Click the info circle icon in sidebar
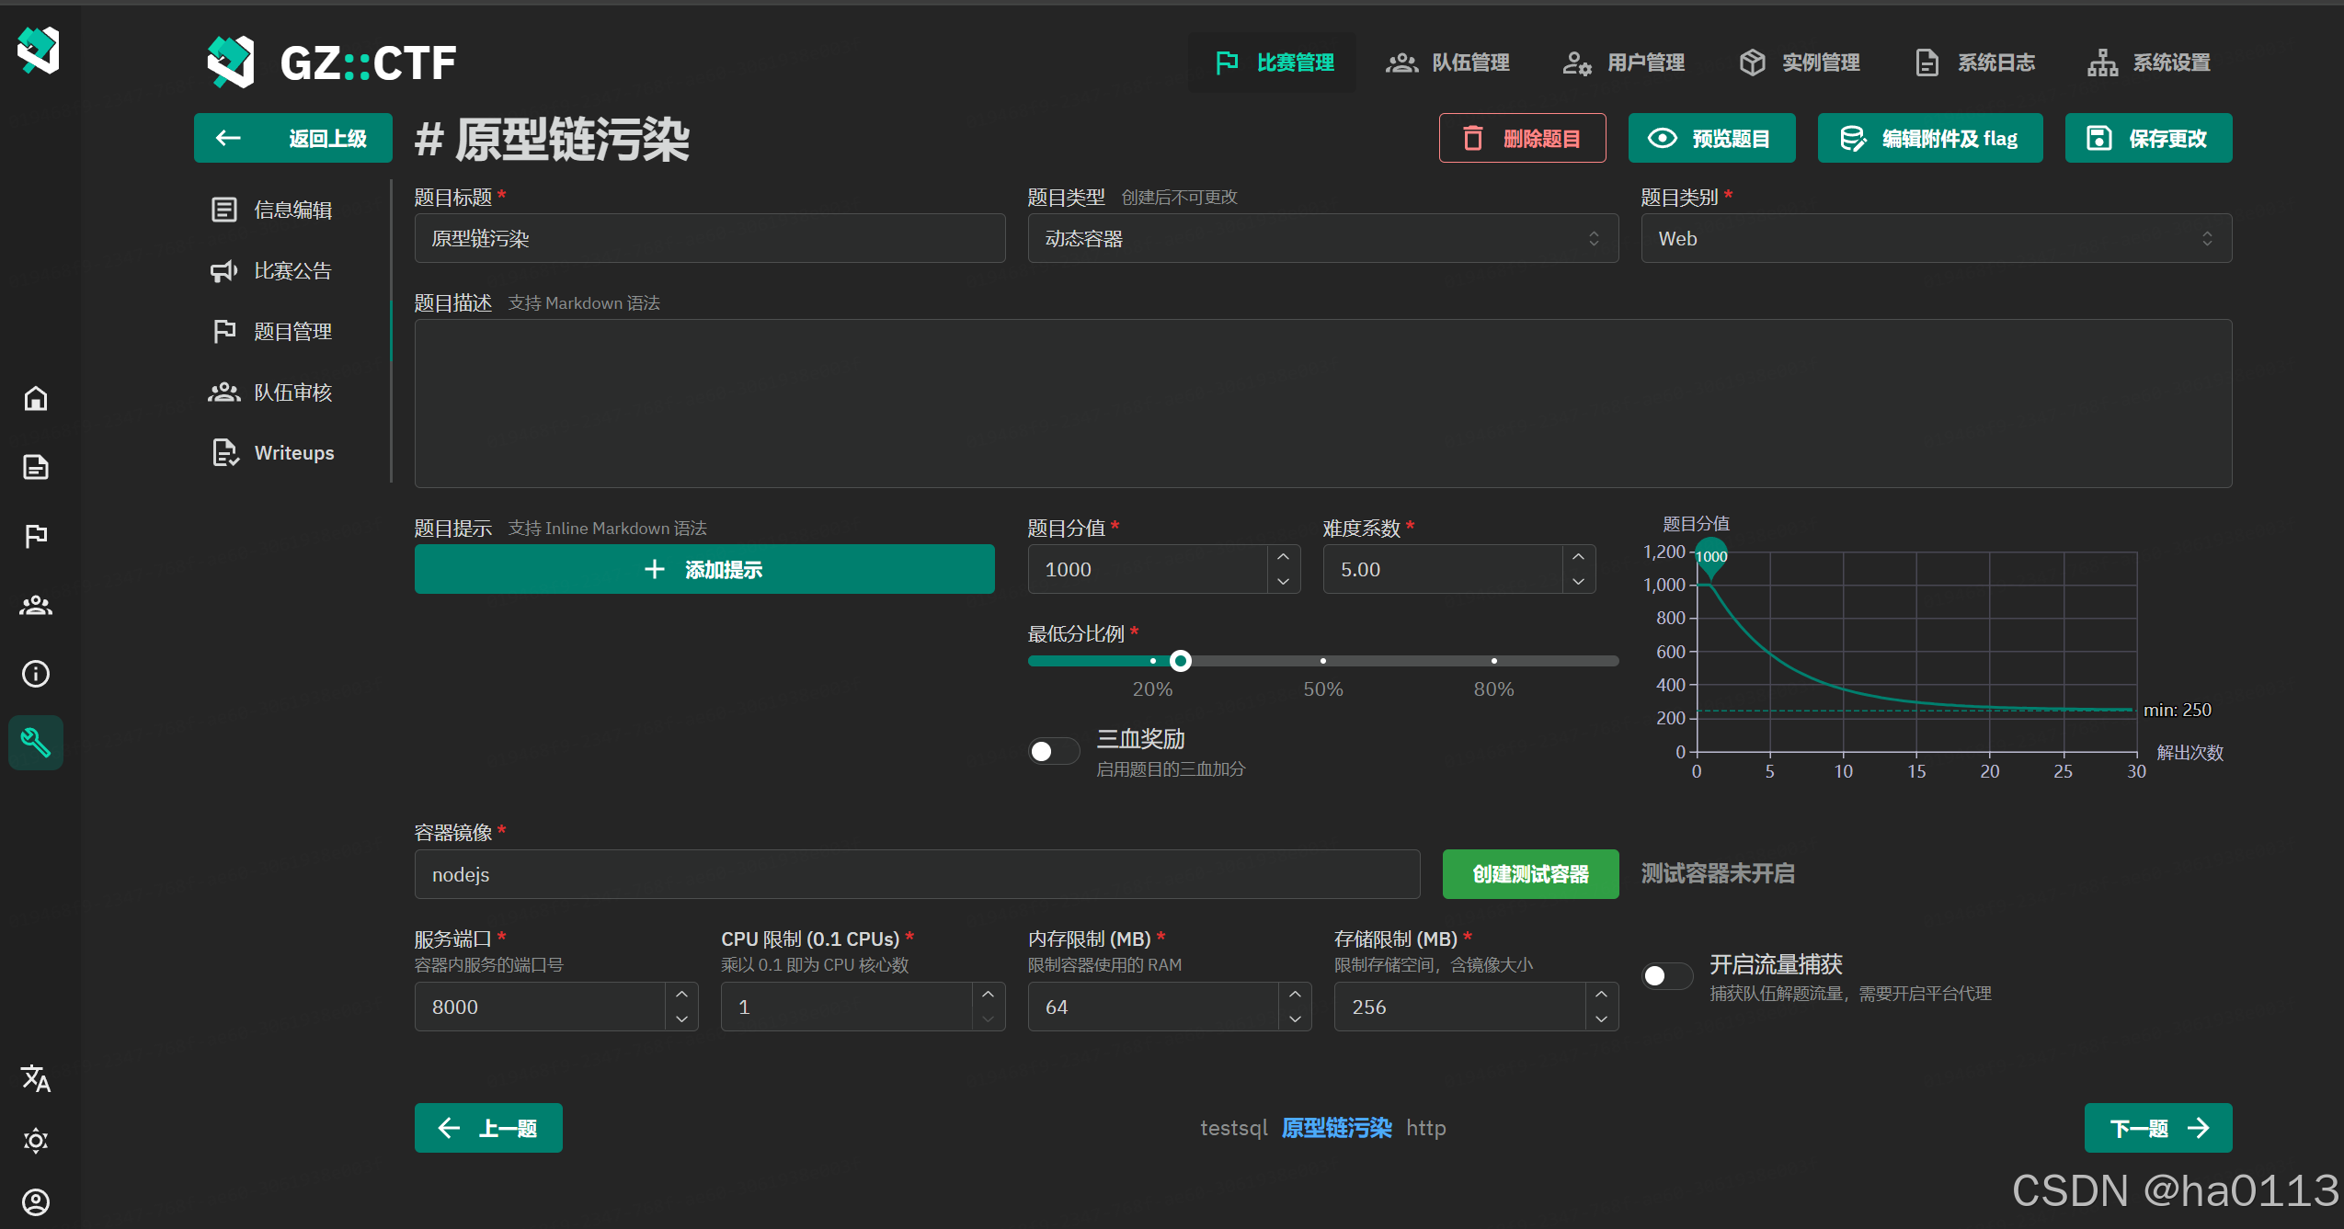The width and height of the screenshot is (2344, 1229). tap(36, 674)
